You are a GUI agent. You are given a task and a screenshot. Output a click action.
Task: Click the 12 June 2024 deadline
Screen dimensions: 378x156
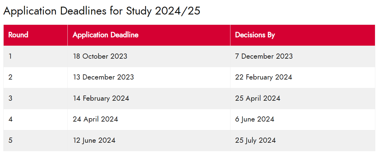94,140
